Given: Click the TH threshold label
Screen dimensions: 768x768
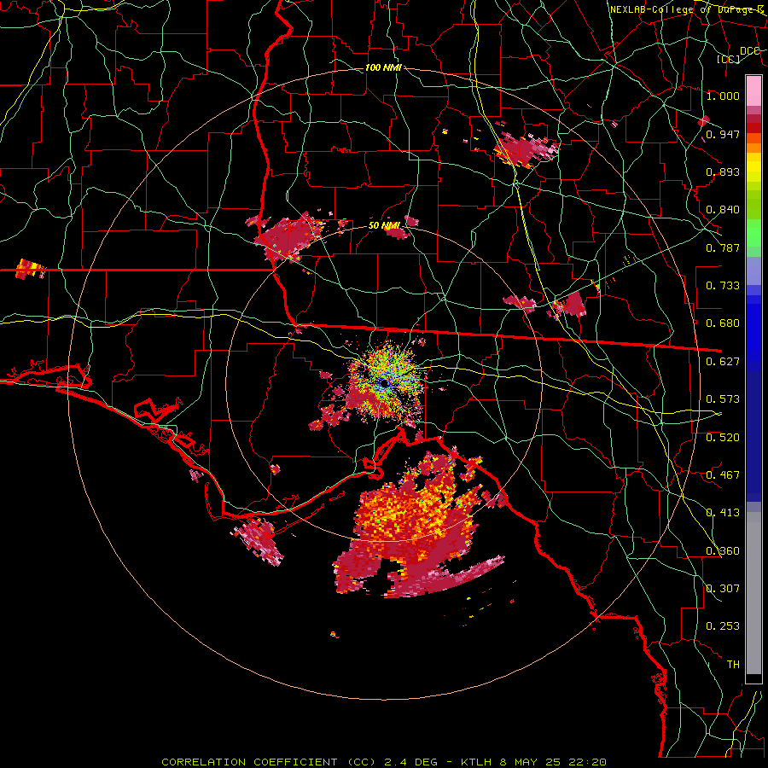Looking at the screenshot, I should coord(733,665).
